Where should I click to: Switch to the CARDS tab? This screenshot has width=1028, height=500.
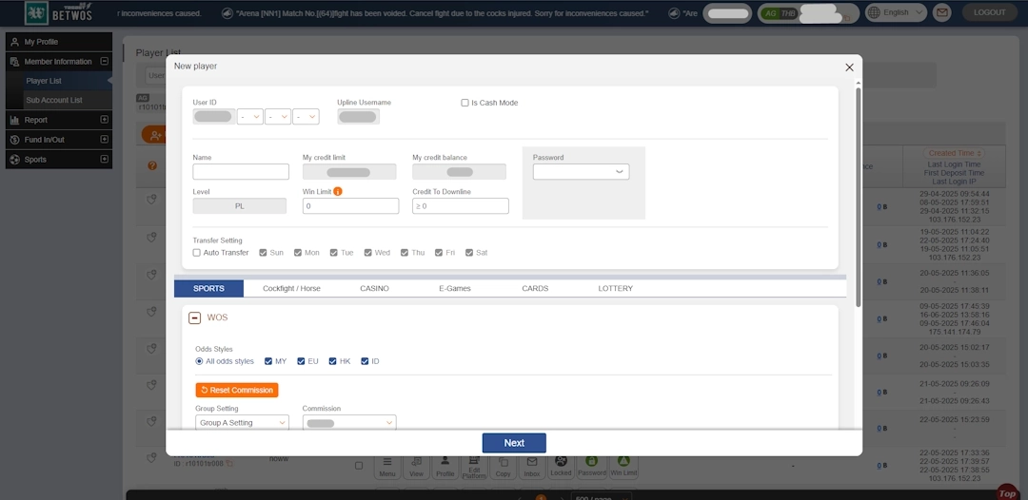pyautogui.click(x=535, y=289)
